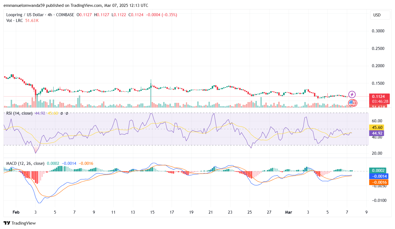Click the −0.0014 value in MACD legend
This screenshot has height=229, width=395.
pos(69,163)
